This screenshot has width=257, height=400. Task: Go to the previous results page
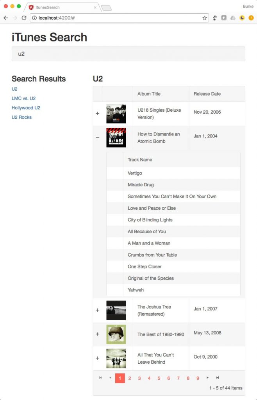[110, 378]
